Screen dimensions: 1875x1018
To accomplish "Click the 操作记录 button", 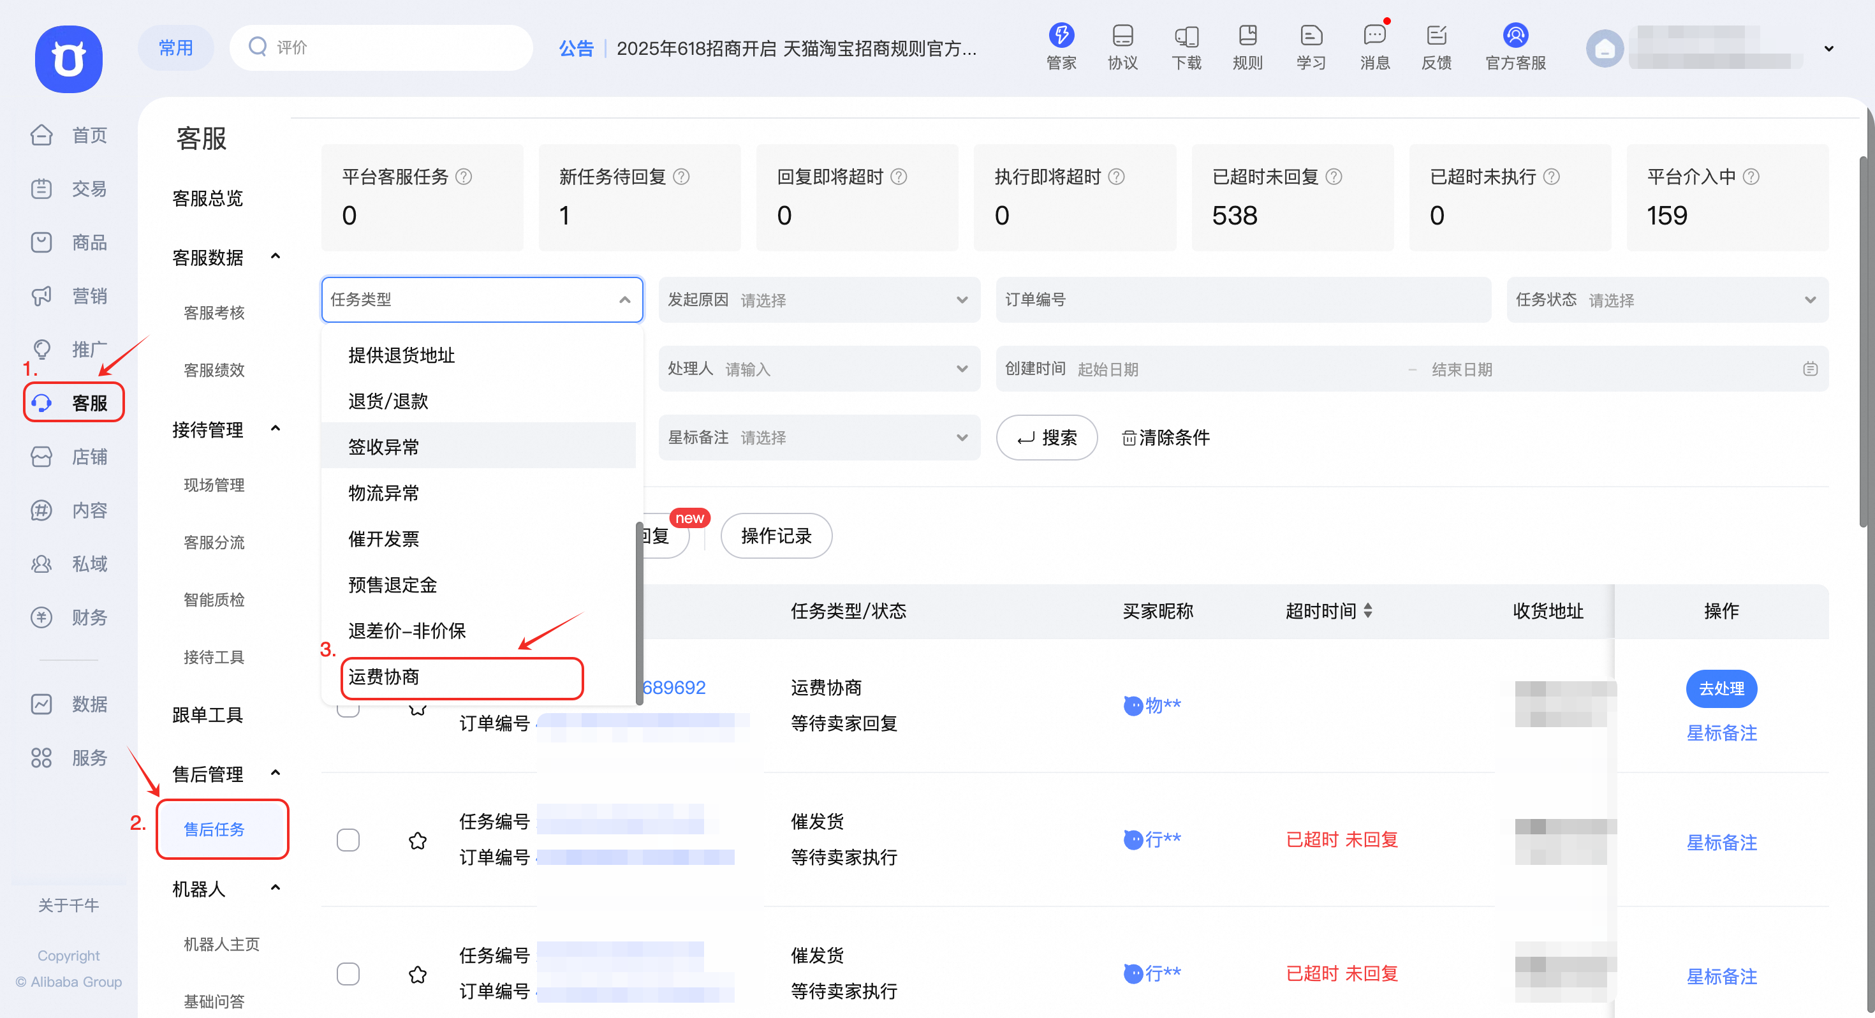I will pyautogui.click(x=776, y=536).
